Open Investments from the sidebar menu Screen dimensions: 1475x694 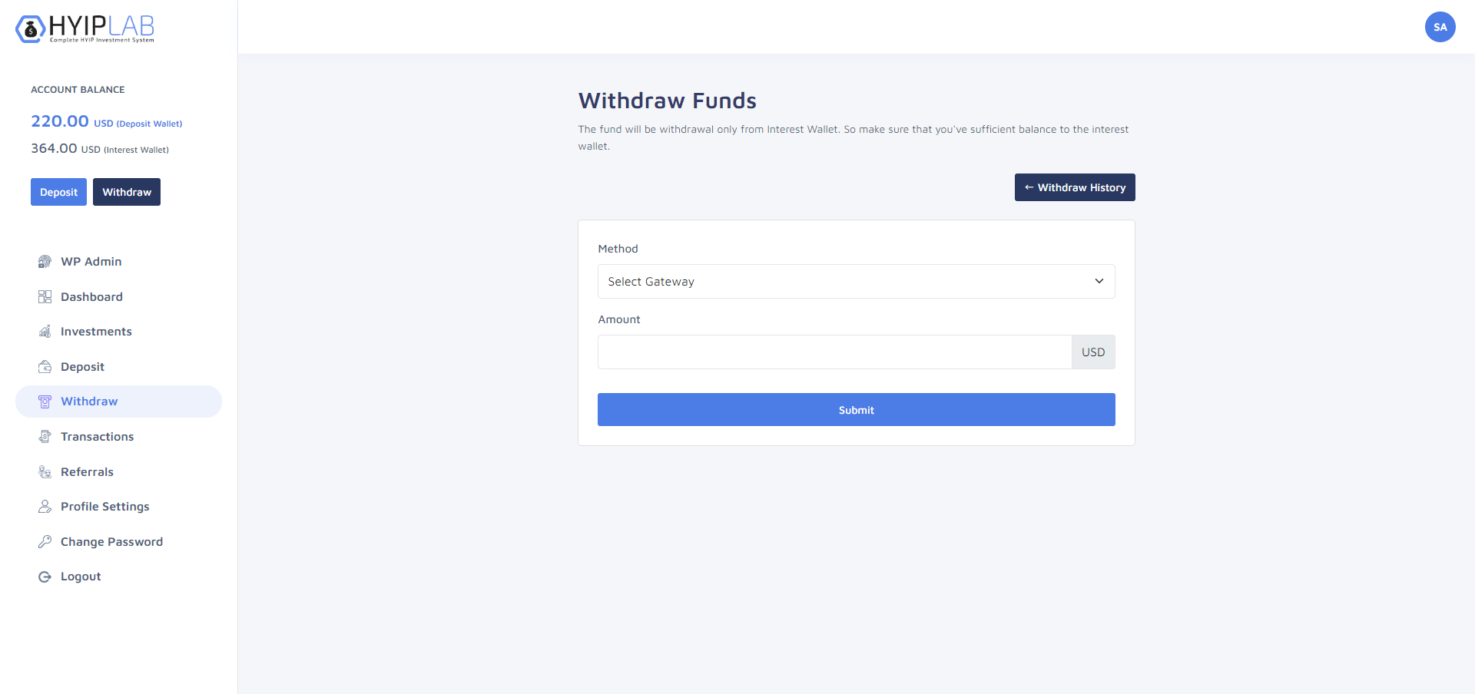96,332
